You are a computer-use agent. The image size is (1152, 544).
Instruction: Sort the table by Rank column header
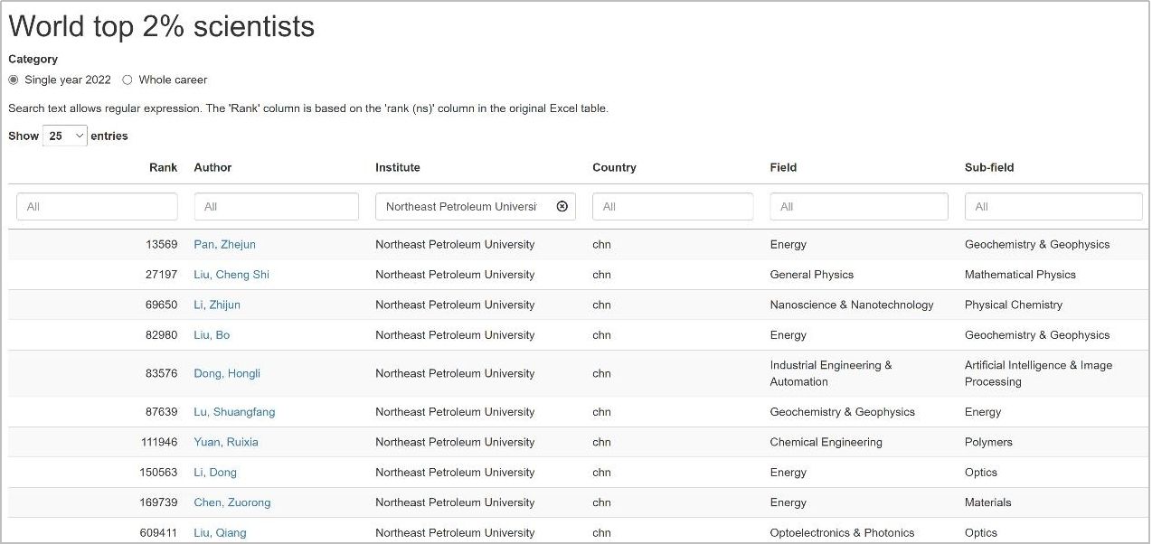(x=163, y=167)
